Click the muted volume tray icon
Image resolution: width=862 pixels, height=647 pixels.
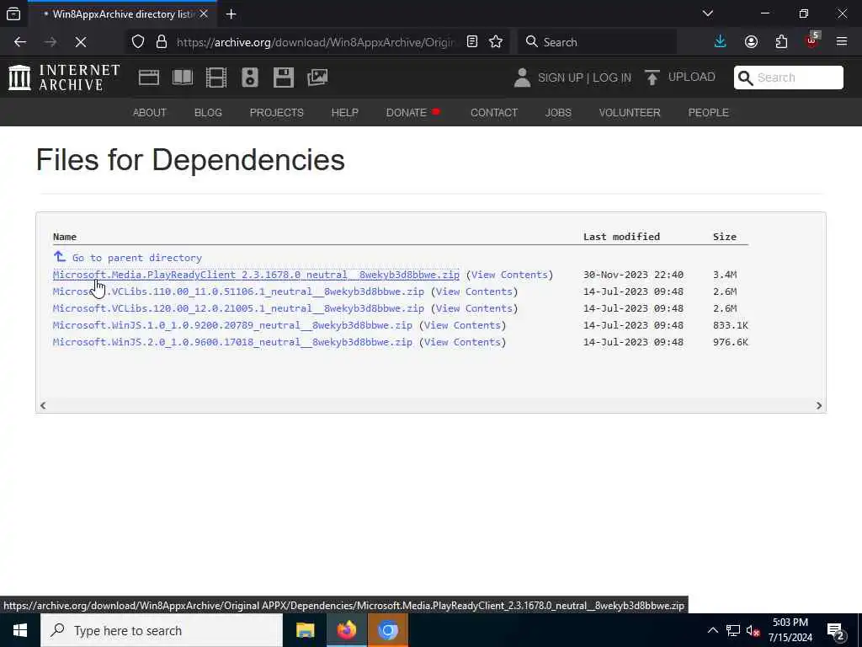point(753,630)
